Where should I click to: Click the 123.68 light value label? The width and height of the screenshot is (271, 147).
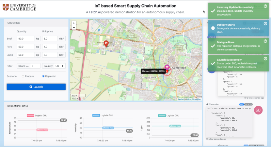pyautogui.click(x=195, y=135)
